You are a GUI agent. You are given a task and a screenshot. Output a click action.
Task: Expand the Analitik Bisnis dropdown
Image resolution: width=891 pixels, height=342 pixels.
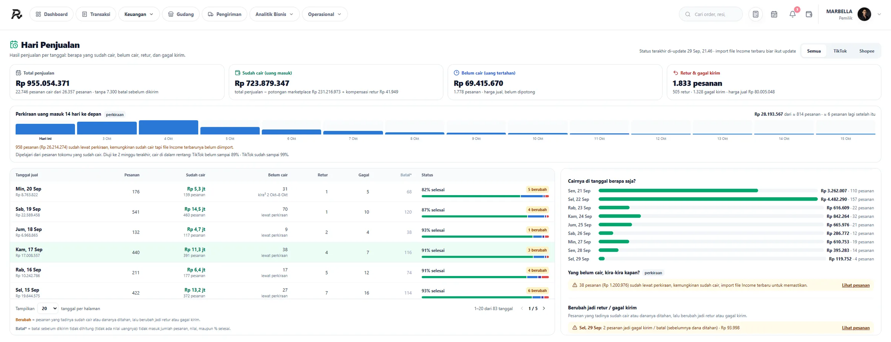coord(274,14)
